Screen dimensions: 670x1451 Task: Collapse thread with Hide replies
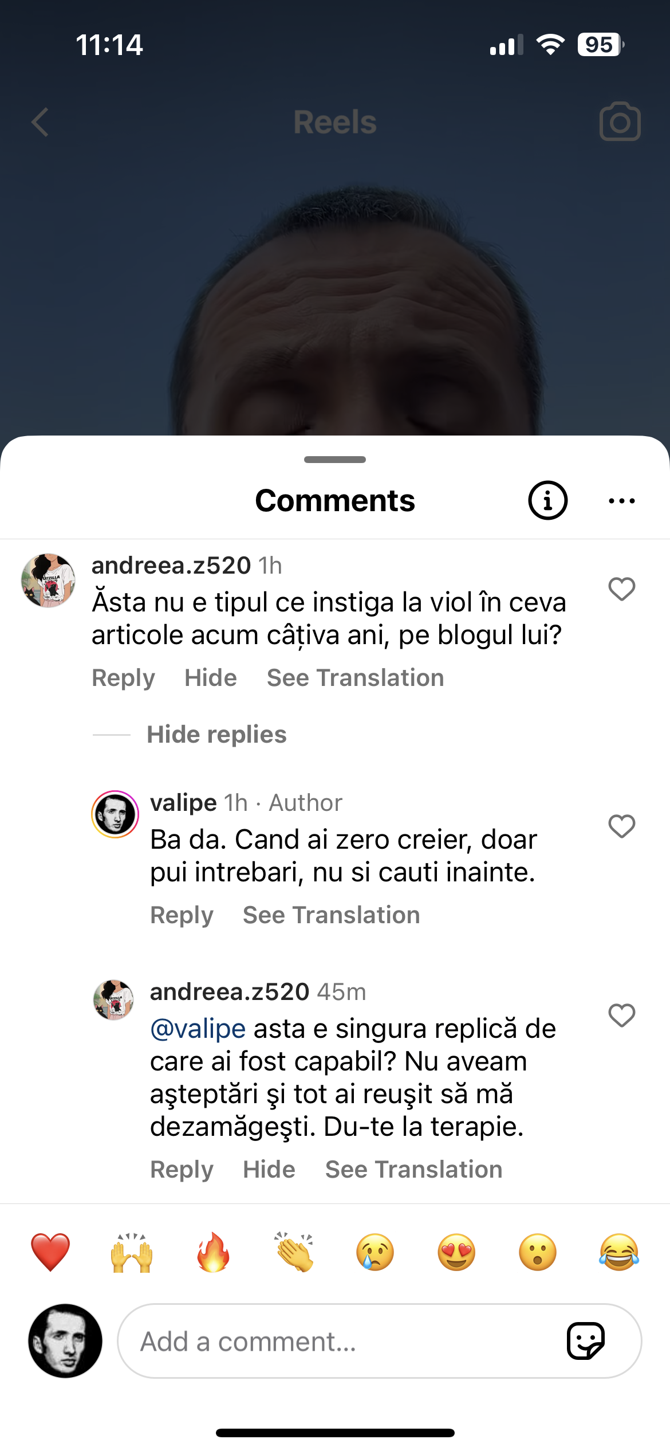[x=216, y=734]
